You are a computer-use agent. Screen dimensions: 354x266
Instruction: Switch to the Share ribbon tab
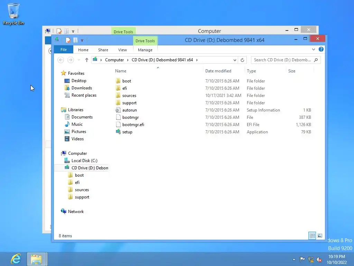coord(103,50)
